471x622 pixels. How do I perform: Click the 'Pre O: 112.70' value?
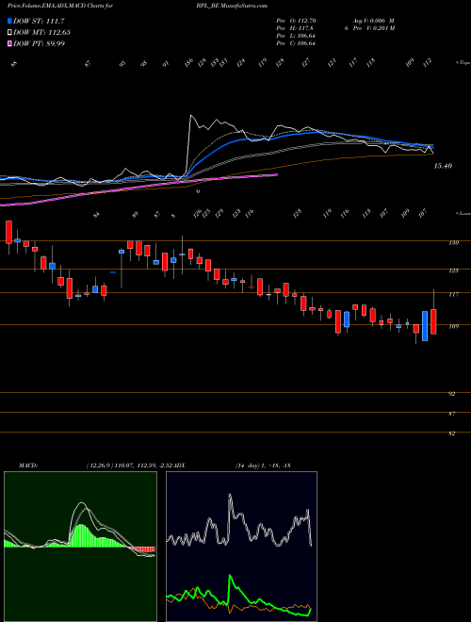(296, 21)
